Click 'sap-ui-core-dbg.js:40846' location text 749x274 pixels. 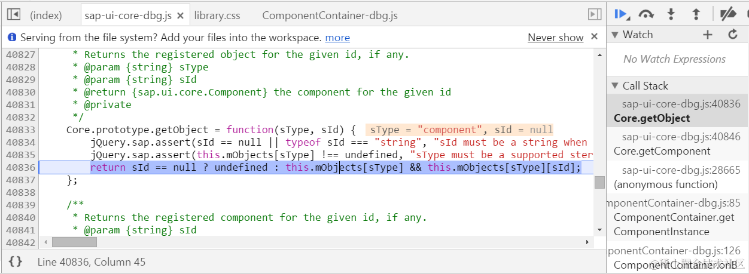point(681,136)
